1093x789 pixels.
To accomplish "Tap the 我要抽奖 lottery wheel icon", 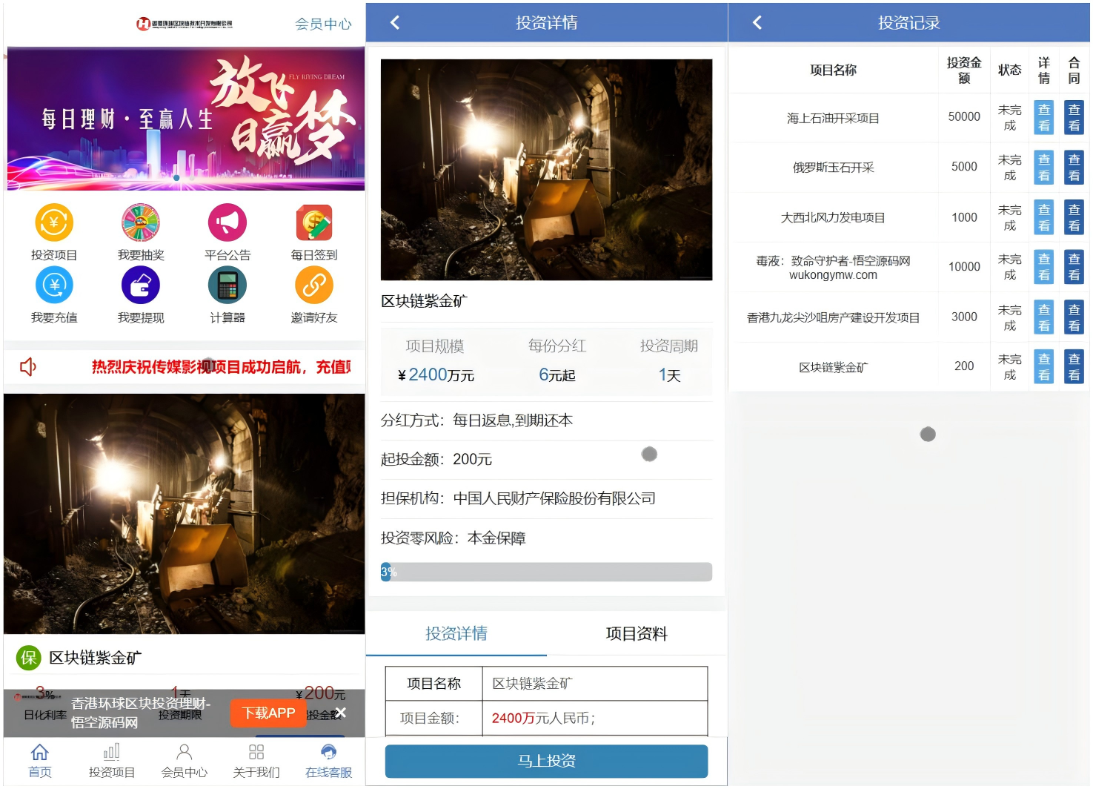I will (141, 222).
